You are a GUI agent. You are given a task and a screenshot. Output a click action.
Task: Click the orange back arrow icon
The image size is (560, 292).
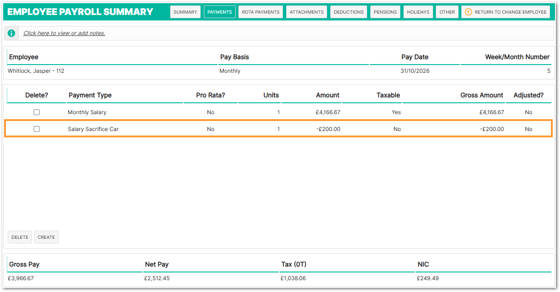pyautogui.click(x=468, y=12)
